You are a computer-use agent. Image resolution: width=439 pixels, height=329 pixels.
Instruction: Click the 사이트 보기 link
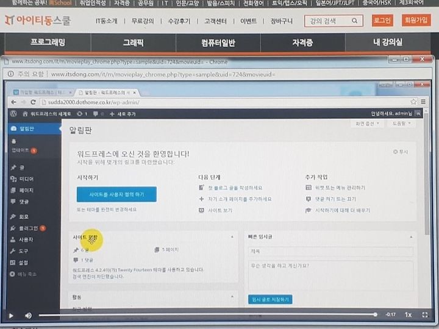tap(220, 210)
